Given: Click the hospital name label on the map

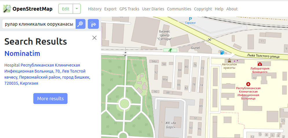Looking at the screenshot, I should point(248,93).
